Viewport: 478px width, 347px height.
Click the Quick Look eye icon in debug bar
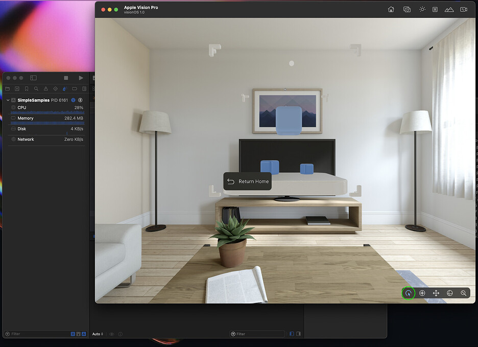point(111,334)
